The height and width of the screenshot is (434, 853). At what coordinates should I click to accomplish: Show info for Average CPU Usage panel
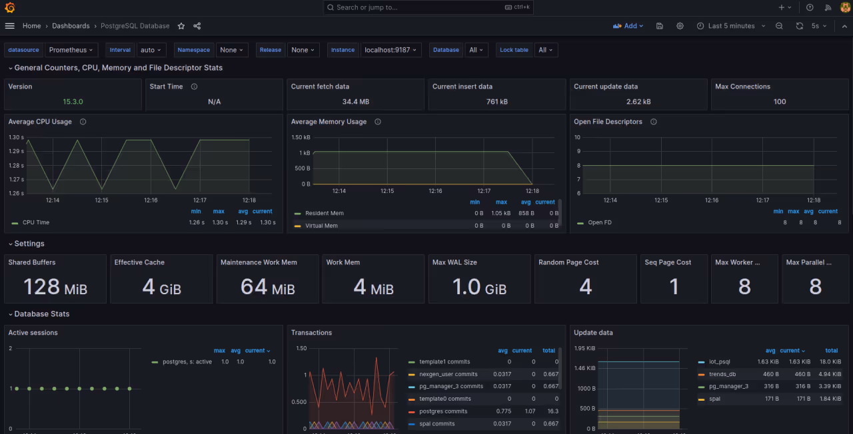[83, 122]
